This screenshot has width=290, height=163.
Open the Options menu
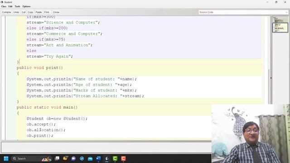coord(26,6)
